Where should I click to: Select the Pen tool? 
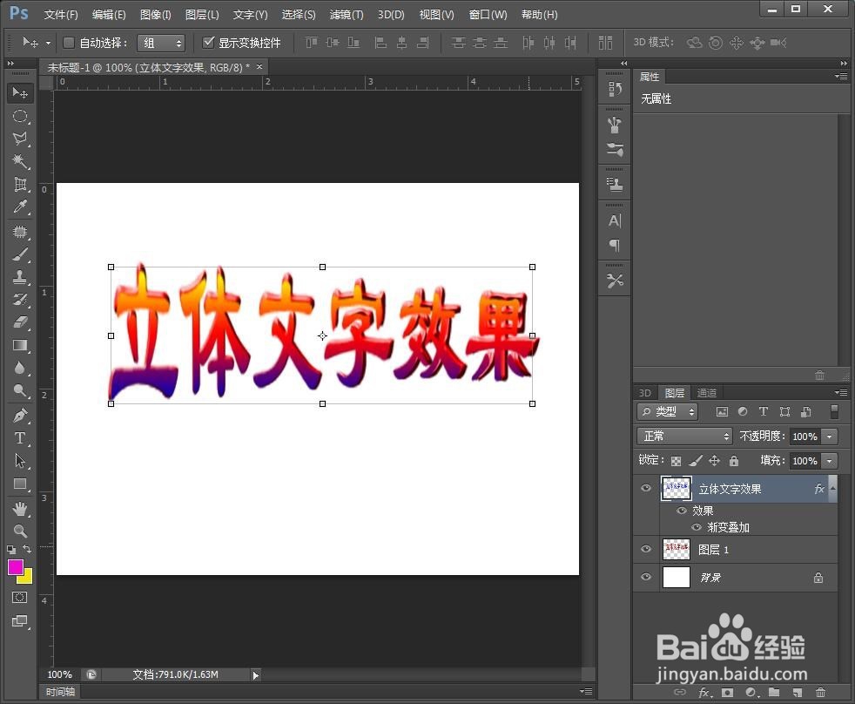click(20, 416)
